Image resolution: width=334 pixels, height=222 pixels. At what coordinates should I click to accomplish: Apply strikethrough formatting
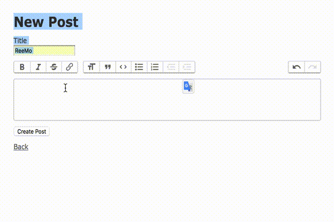[x=53, y=67]
